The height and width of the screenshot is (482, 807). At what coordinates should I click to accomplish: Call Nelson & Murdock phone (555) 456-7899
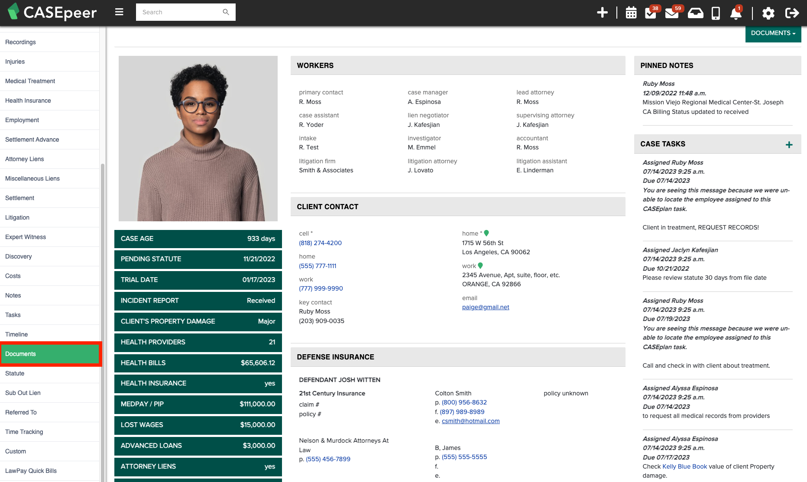[x=328, y=459]
